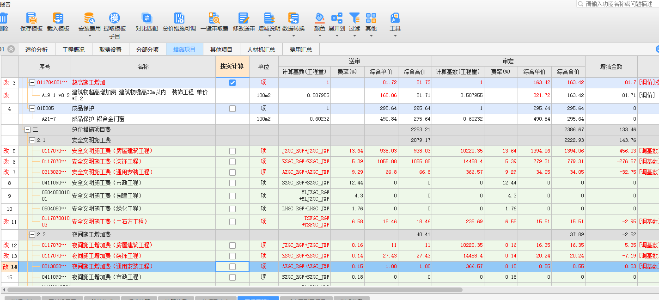The height and width of the screenshot is (300, 659).
Task: Collapse the 2.1 安全文明施工费 node
Action: [x=32, y=140]
